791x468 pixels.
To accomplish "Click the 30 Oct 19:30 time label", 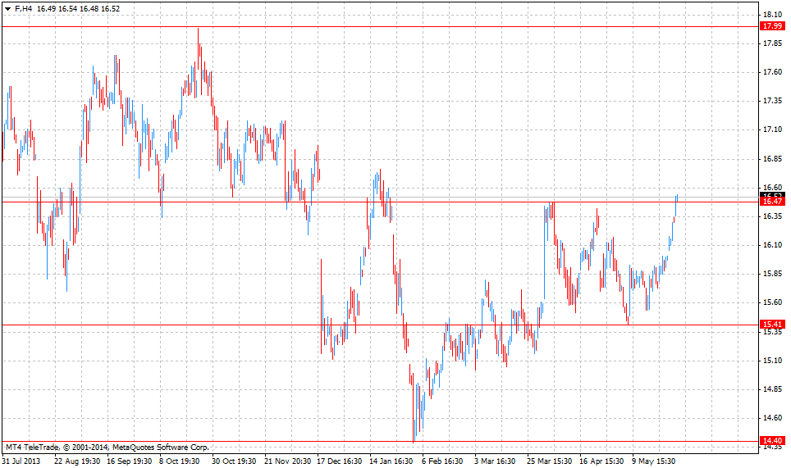I will pyautogui.click(x=234, y=461).
